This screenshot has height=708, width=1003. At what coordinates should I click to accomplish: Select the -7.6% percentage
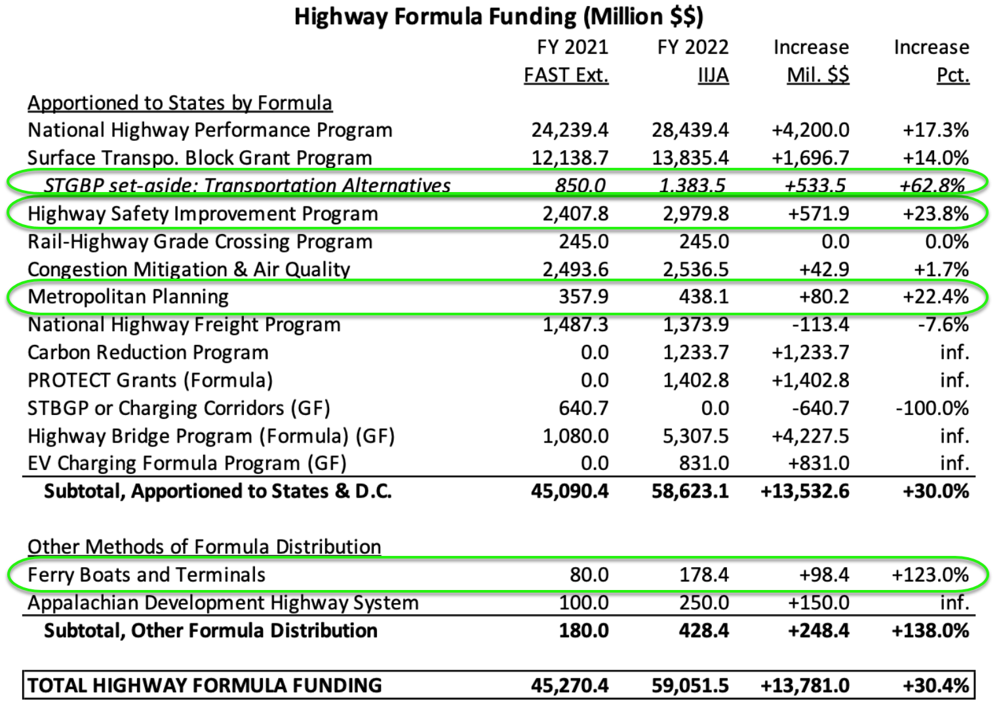pyautogui.click(x=943, y=324)
